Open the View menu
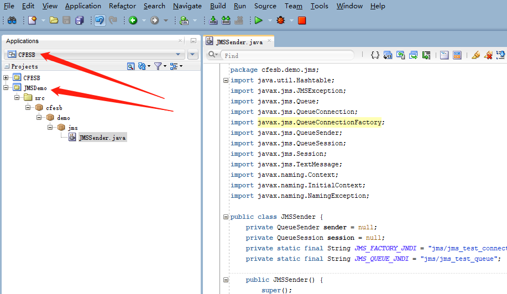507x294 pixels. tap(50, 6)
